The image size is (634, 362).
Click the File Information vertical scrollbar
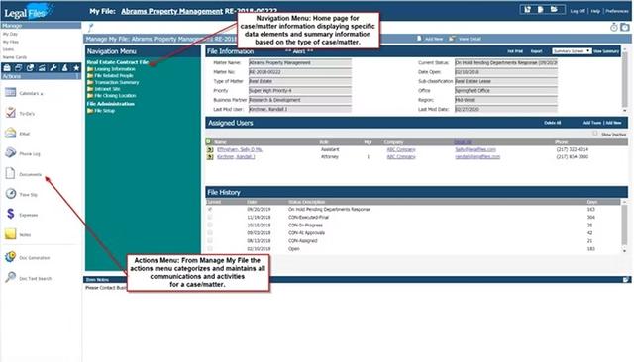(x=625, y=79)
